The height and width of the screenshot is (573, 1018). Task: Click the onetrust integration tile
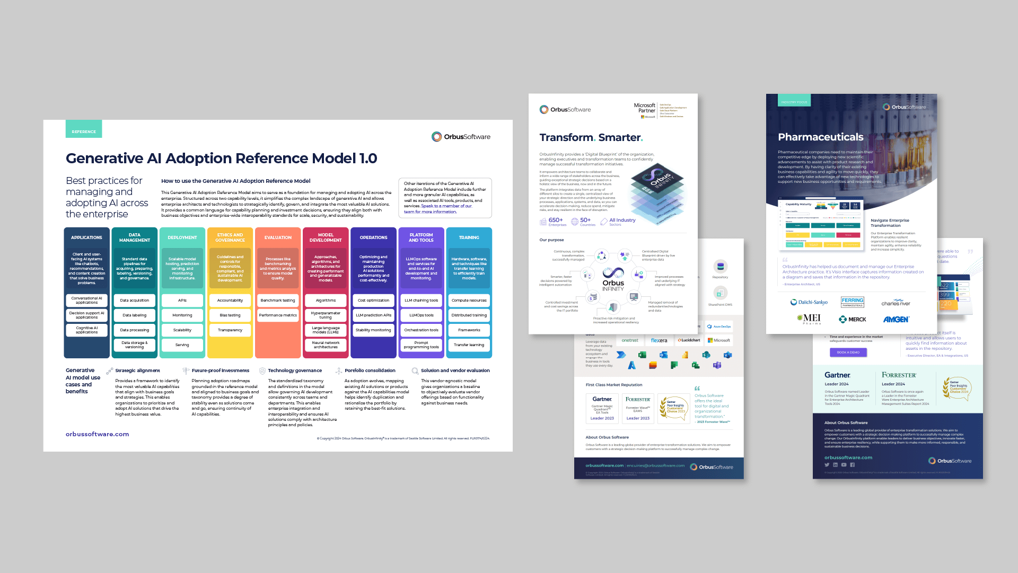coord(630,340)
